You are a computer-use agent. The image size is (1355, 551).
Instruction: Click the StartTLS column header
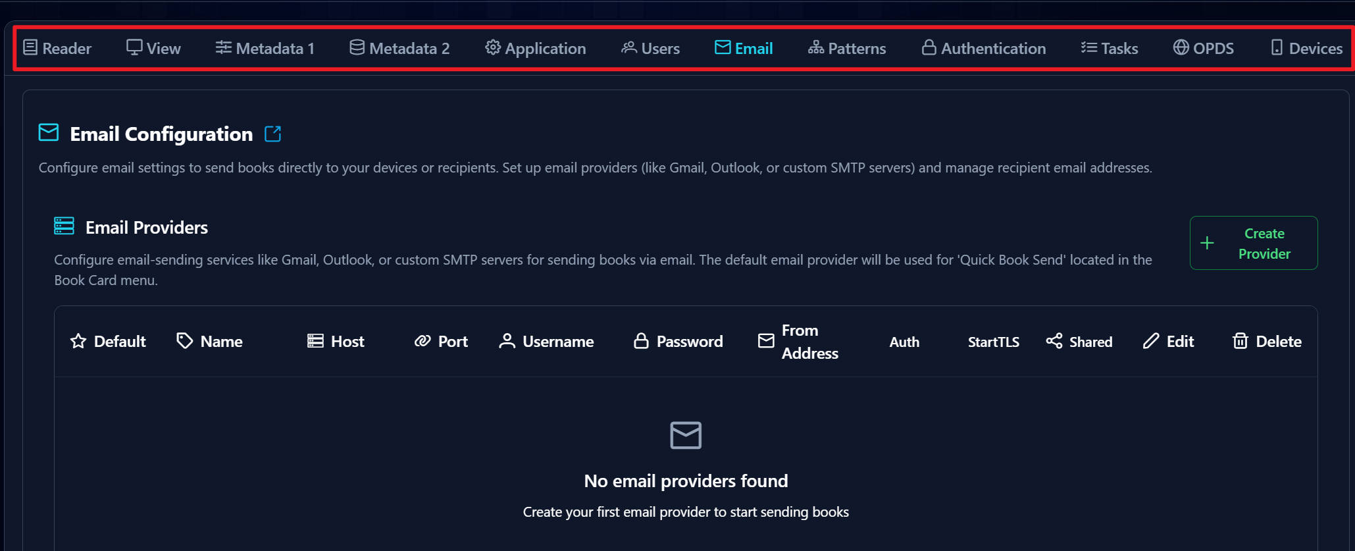993,342
